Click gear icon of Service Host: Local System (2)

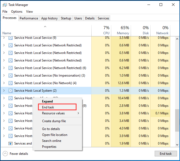click(x=11, y=91)
